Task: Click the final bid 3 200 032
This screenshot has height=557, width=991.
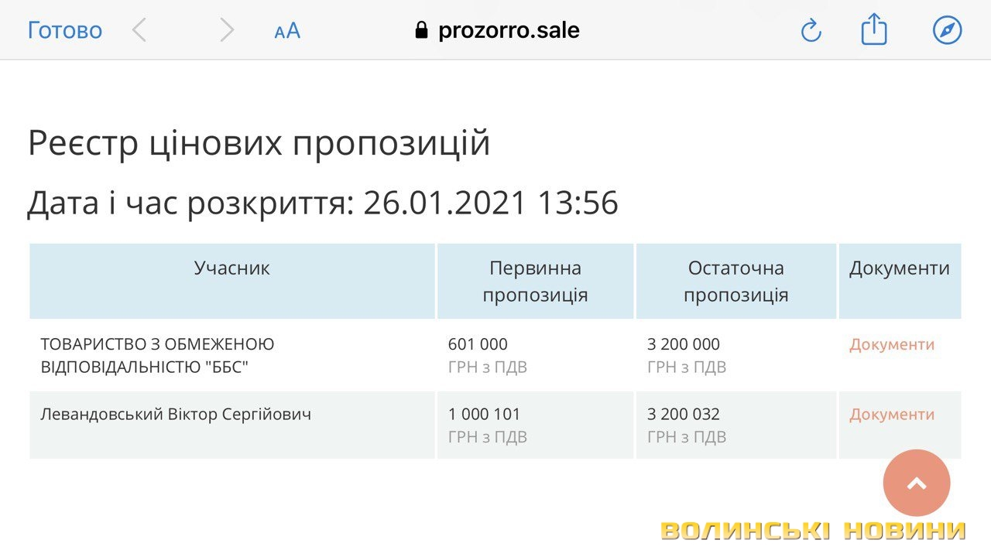Action: pos(684,415)
